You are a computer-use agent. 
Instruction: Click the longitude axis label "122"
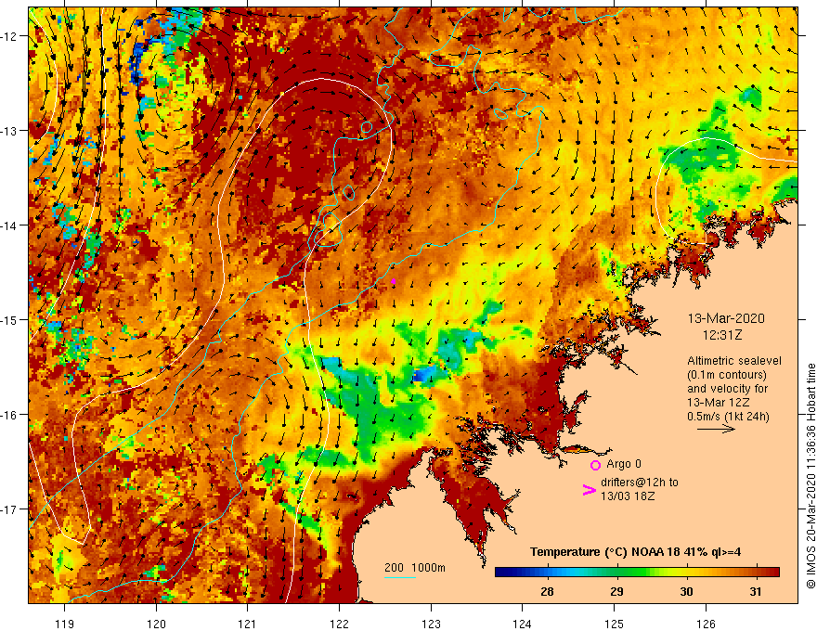click(339, 624)
